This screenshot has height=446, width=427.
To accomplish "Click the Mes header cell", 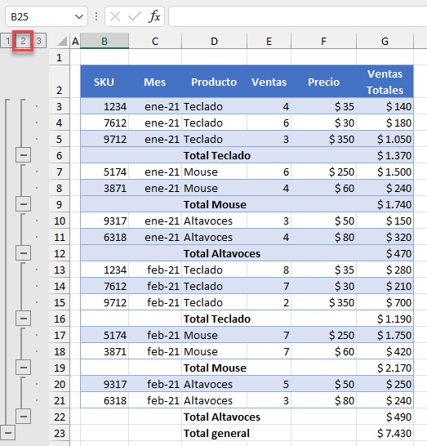I will coord(155,82).
